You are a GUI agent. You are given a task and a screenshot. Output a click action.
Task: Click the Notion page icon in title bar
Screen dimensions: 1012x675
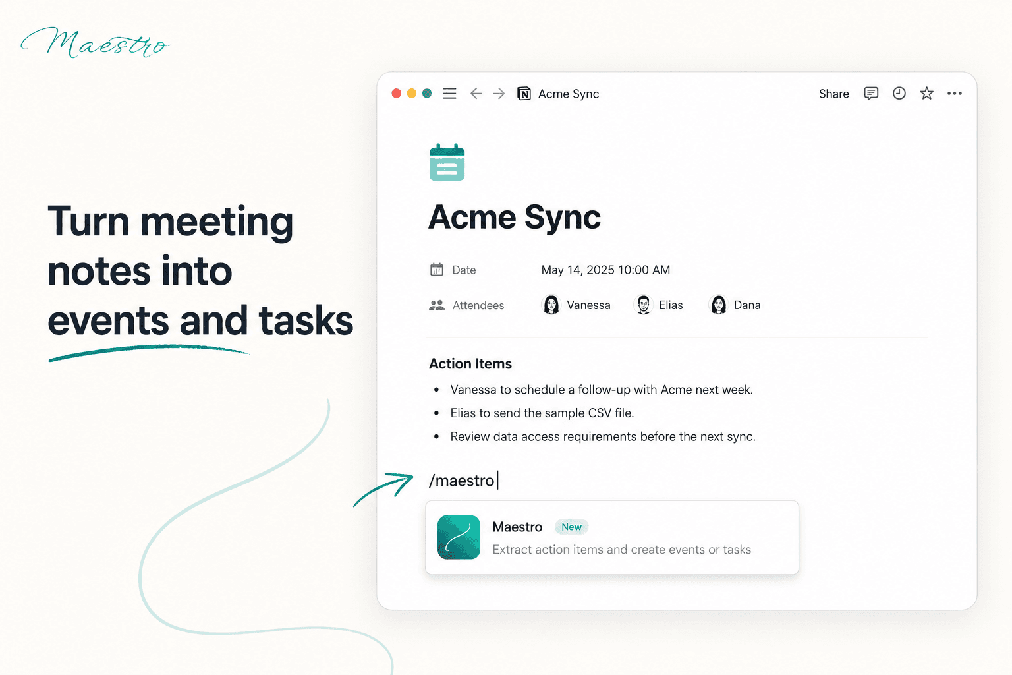524,94
